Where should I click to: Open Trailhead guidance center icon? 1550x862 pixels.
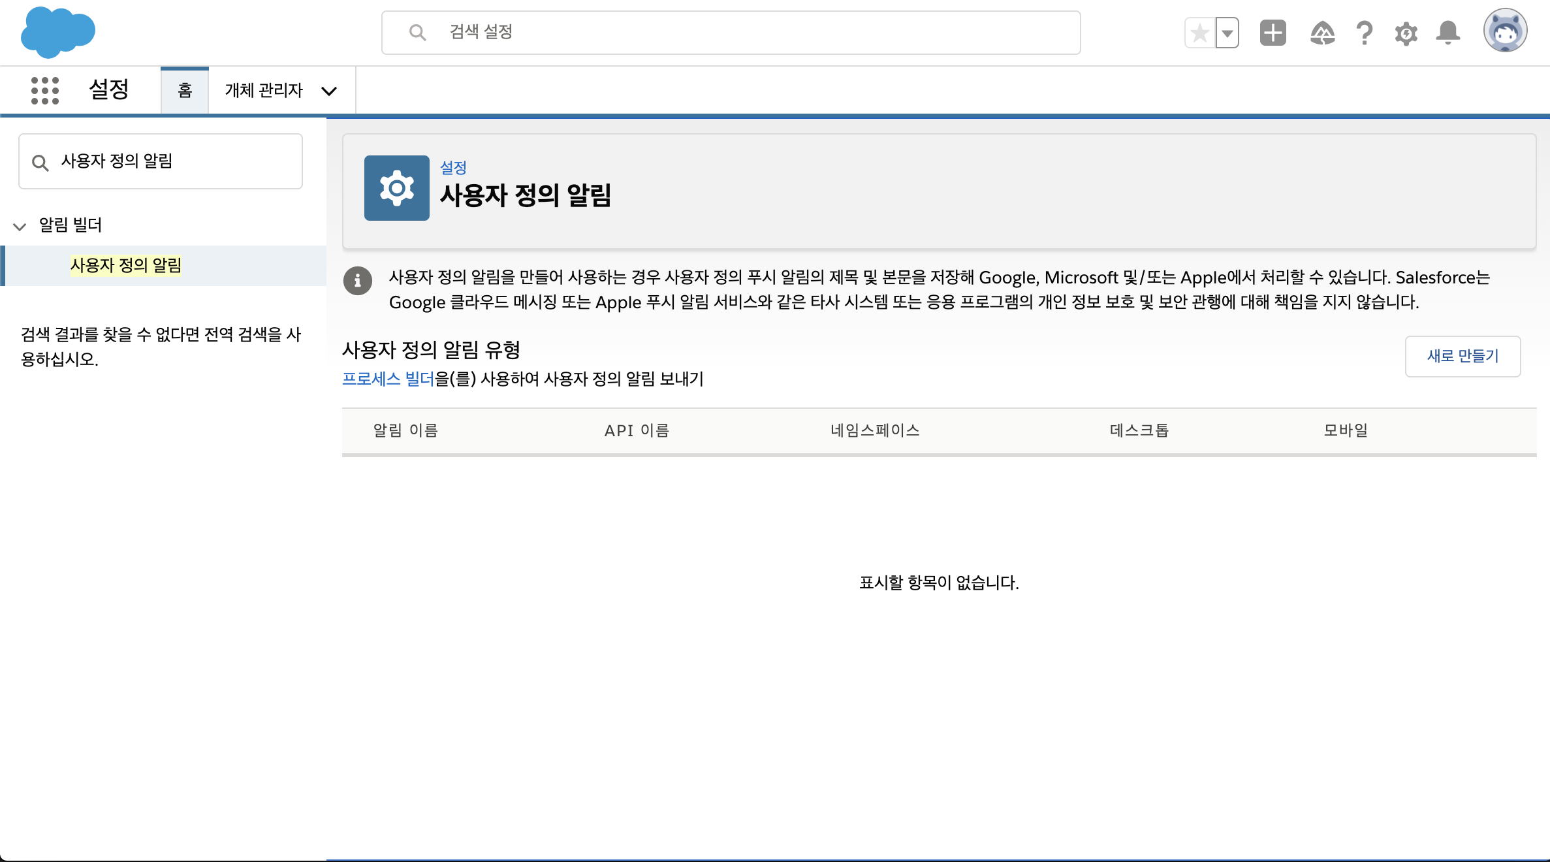(x=1322, y=33)
